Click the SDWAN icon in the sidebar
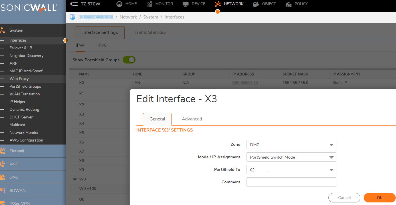Image resolution: width=396 pixels, height=205 pixels. [x=3, y=190]
